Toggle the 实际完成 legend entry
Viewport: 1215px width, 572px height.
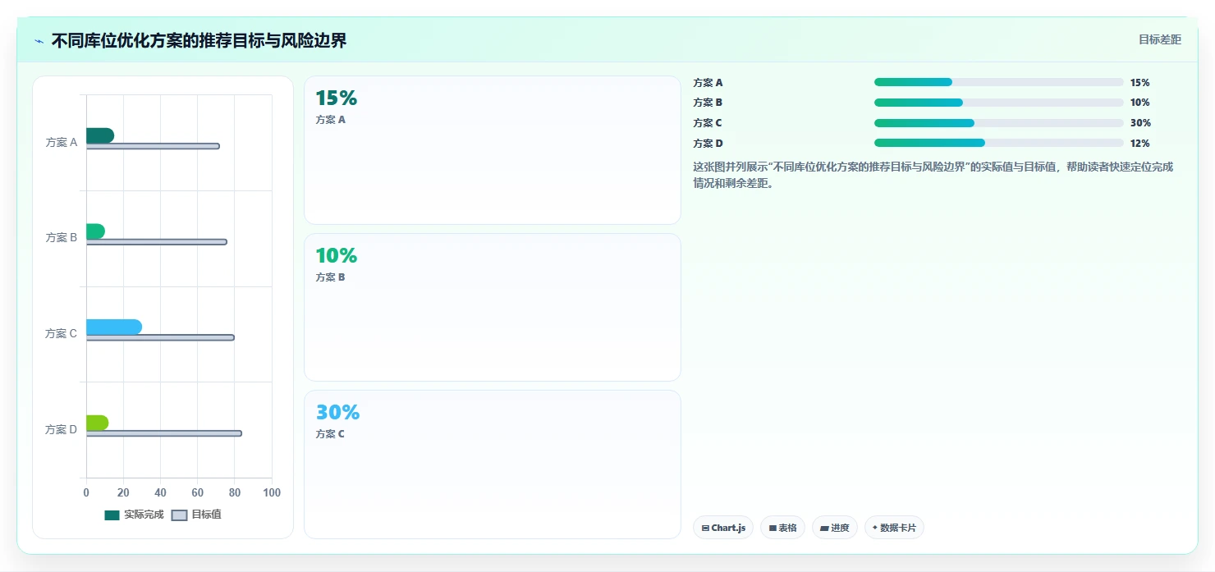point(134,515)
